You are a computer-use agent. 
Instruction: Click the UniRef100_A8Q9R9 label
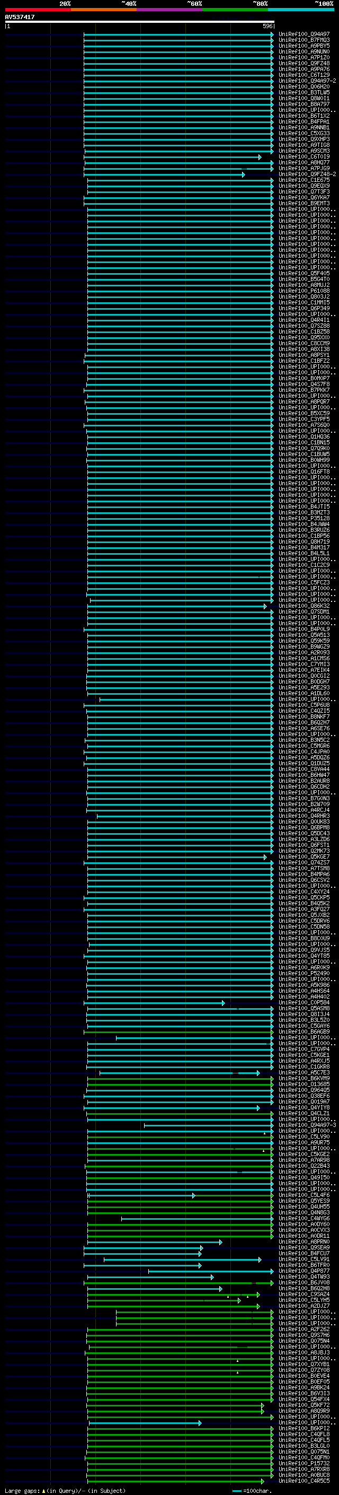(304, 1411)
